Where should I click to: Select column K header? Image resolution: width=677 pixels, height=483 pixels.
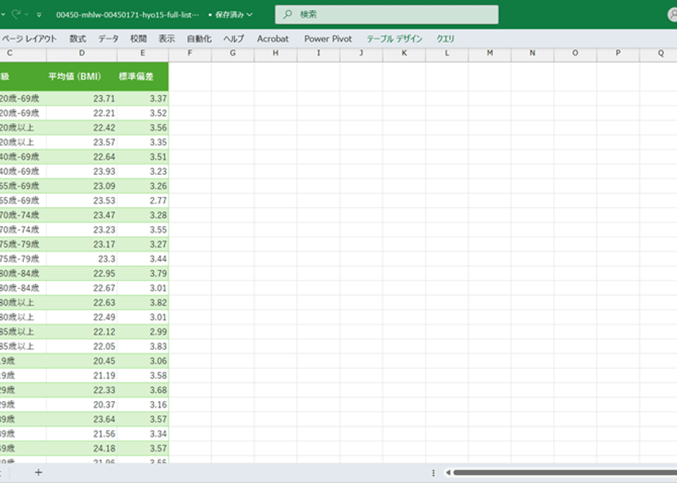[404, 53]
